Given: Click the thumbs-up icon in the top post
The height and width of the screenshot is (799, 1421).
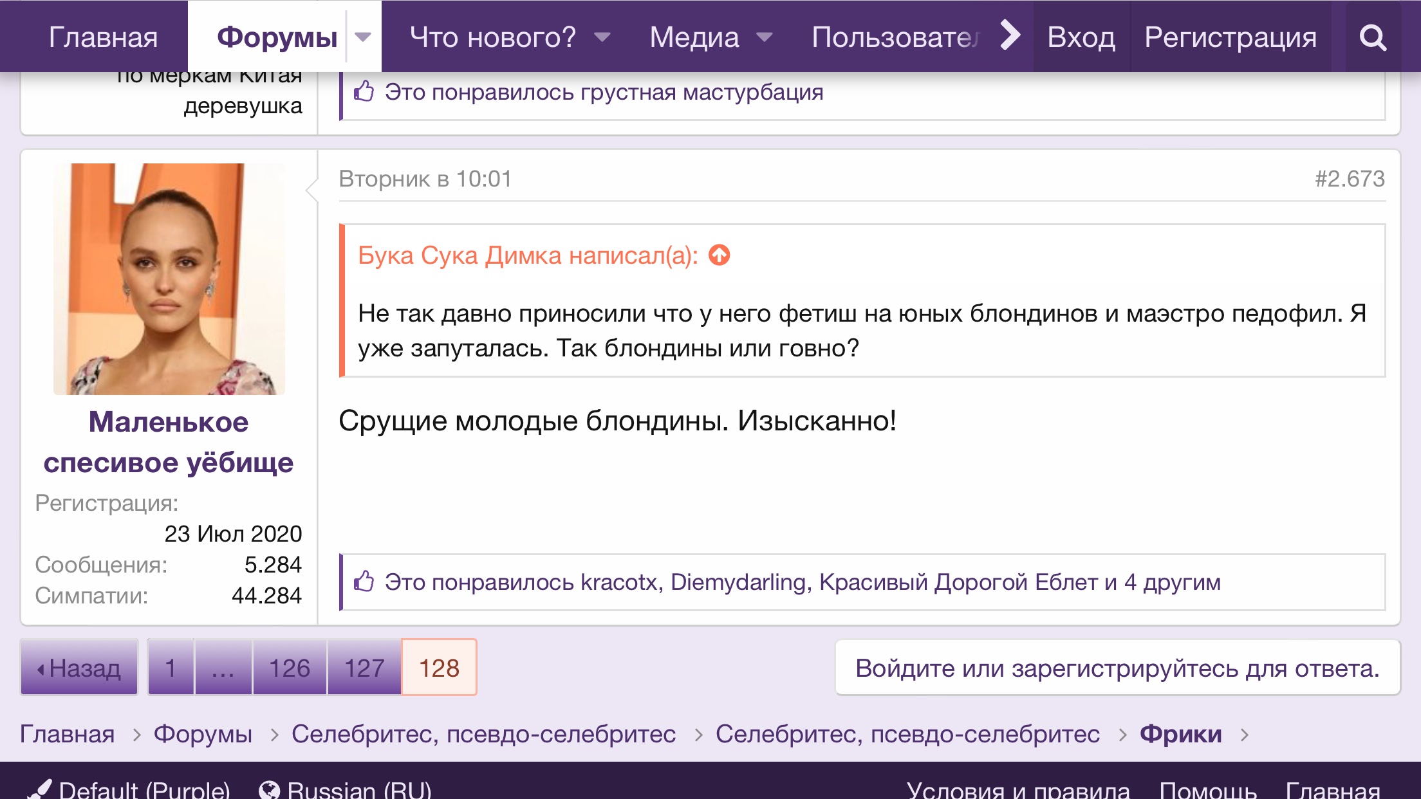Looking at the screenshot, I should coord(364,91).
